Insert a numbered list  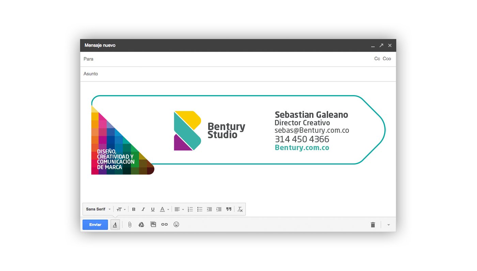coord(190,209)
